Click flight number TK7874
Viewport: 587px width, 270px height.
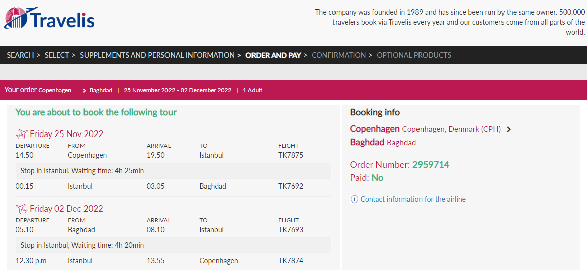(291, 261)
